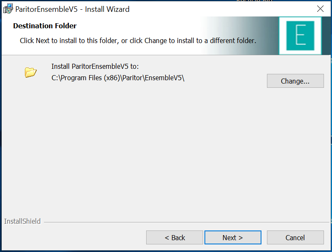This screenshot has height=252, width=332.
Task: Go to the next step with Next >
Action: [x=233, y=237]
